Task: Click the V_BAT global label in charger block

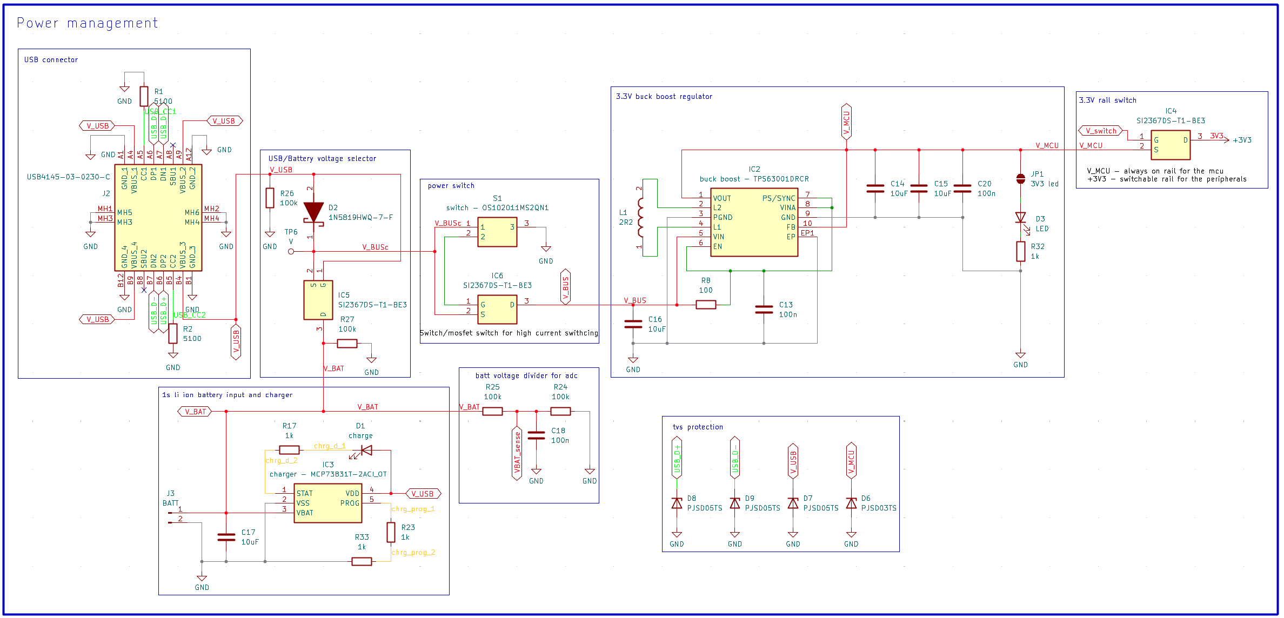Action: point(195,412)
